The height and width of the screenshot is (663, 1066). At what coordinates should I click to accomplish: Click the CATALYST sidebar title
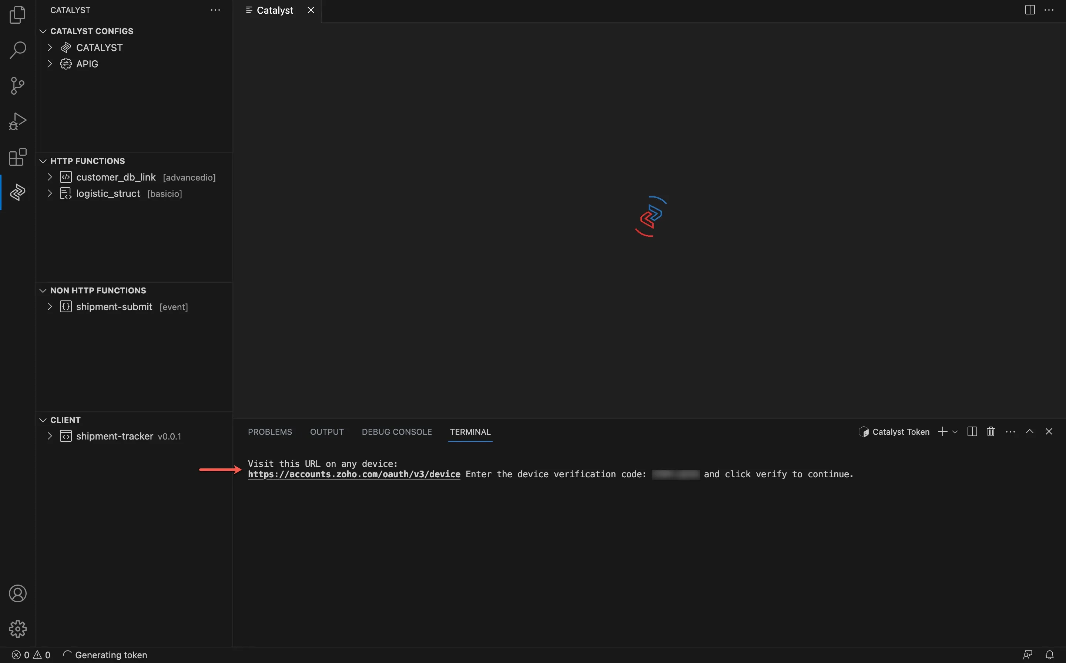click(x=70, y=10)
